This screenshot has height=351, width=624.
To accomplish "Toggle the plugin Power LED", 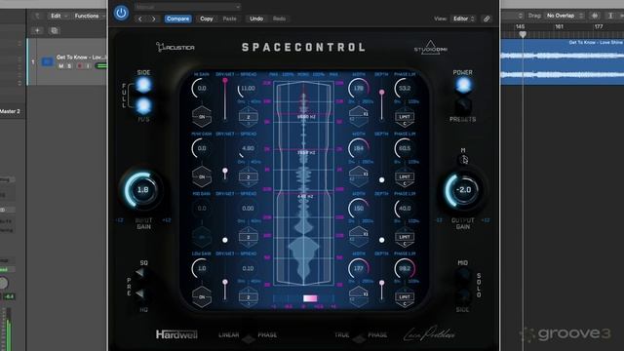I will [463, 85].
